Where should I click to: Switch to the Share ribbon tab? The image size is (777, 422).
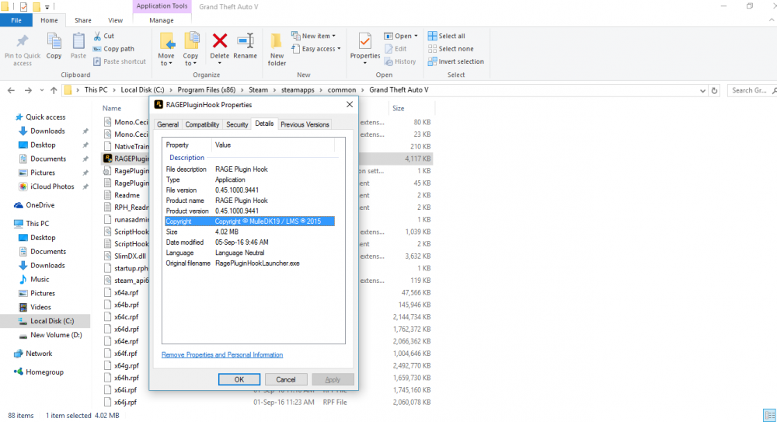(83, 20)
